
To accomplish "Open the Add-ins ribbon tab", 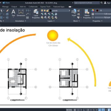I will (23, 7).
